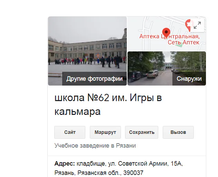Click the bench in the school photo corner
This screenshot has width=218, height=177.
tap(55, 75)
